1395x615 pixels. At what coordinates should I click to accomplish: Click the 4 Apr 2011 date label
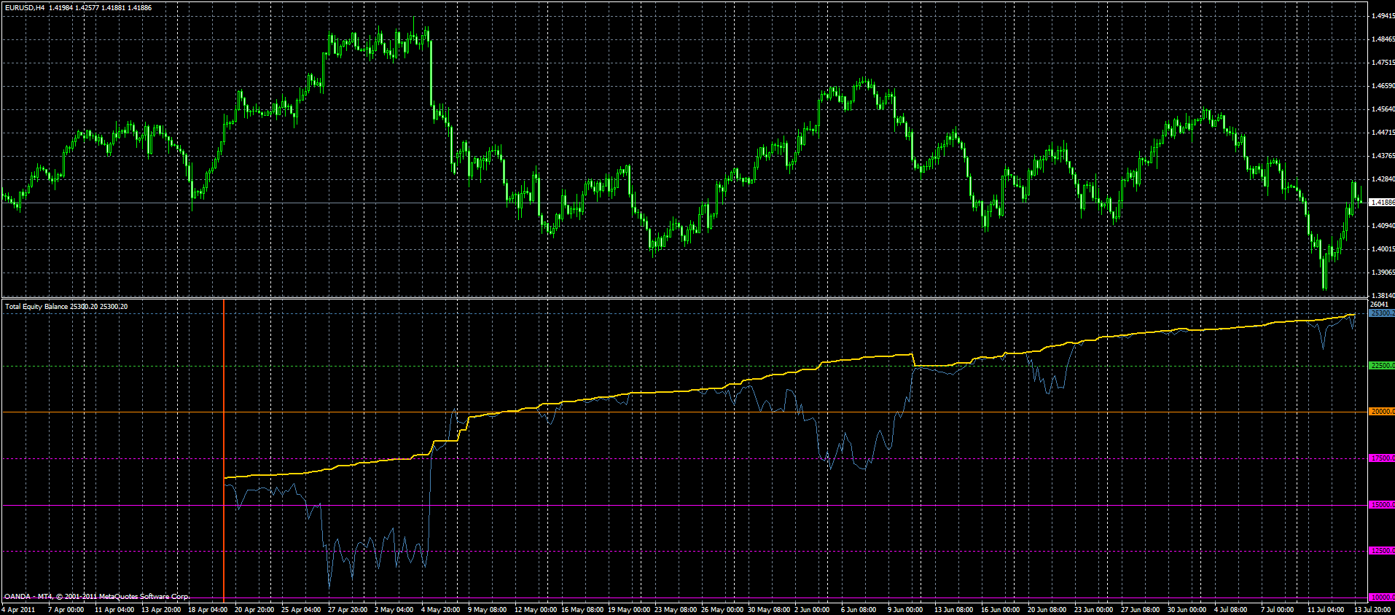click(x=19, y=610)
